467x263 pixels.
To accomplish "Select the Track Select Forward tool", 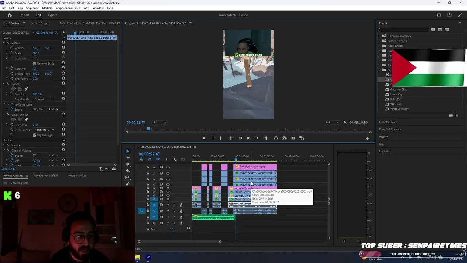I will pos(128,158).
